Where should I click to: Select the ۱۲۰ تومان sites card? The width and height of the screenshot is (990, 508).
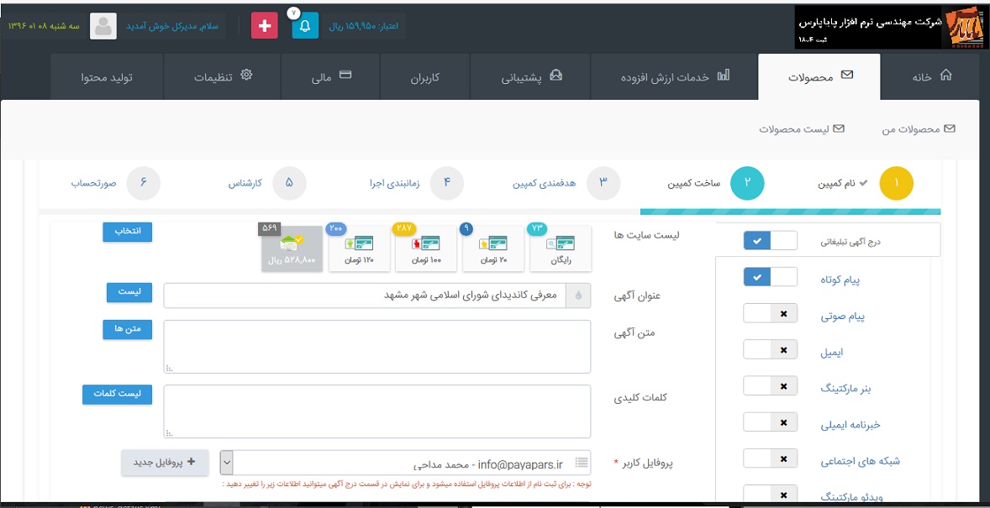(359, 249)
